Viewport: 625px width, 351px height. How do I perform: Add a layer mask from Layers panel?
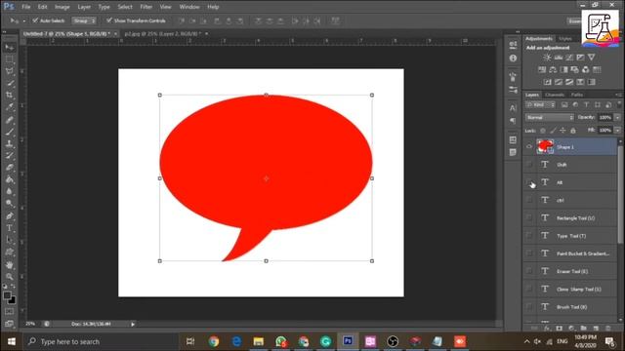click(560, 329)
